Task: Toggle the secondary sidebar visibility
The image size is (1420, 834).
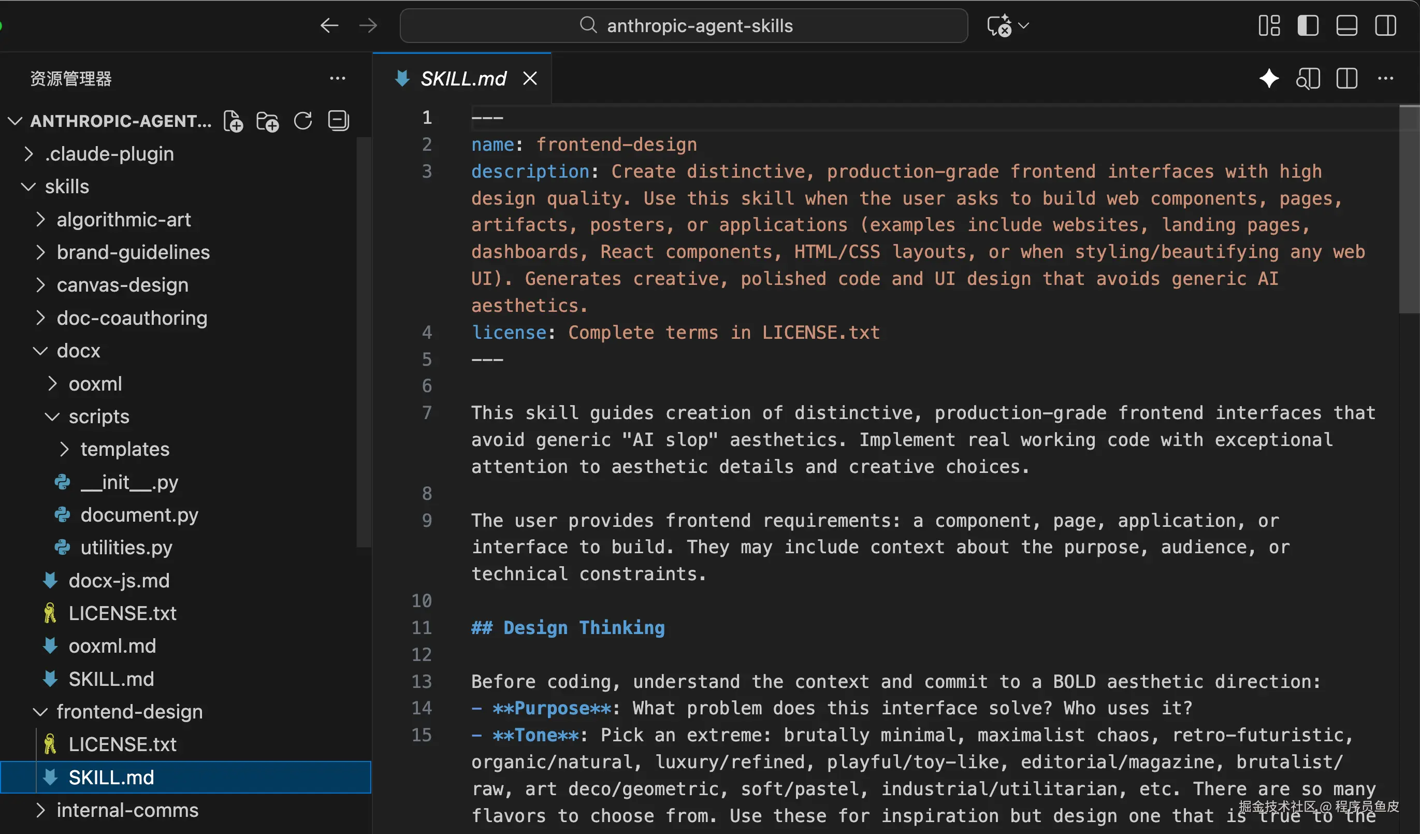Action: pos(1385,26)
